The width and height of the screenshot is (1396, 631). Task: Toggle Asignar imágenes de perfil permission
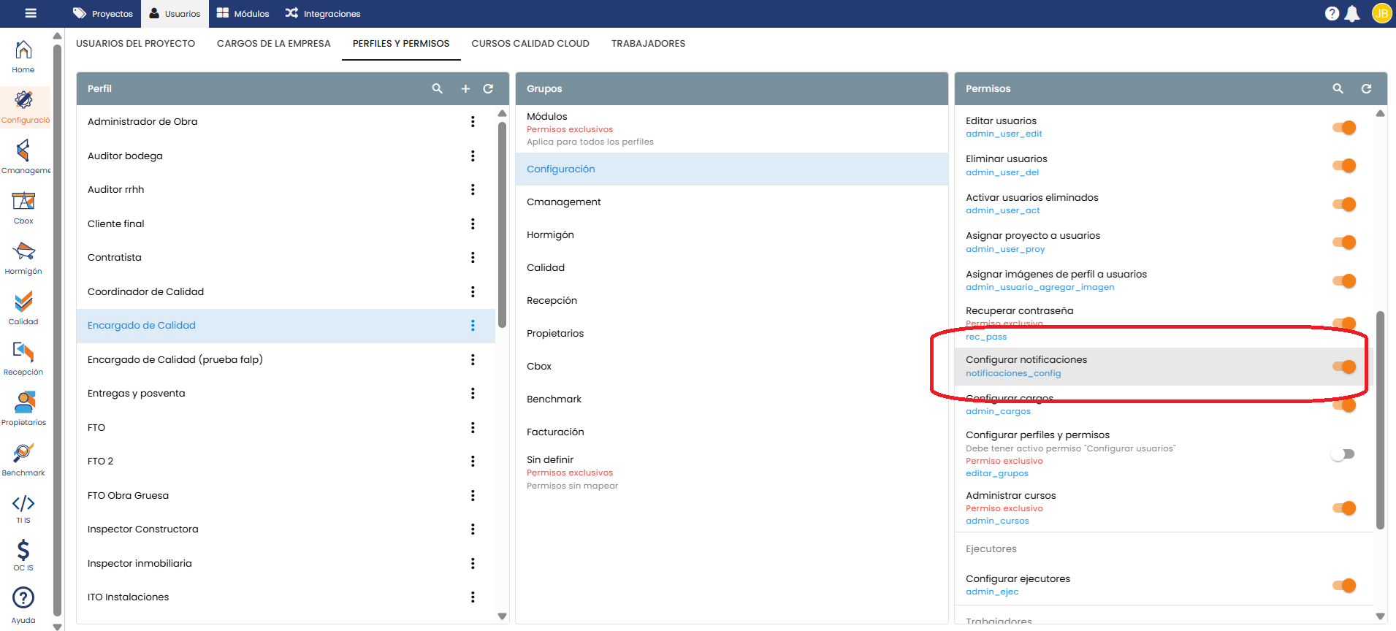pyautogui.click(x=1344, y=281)
